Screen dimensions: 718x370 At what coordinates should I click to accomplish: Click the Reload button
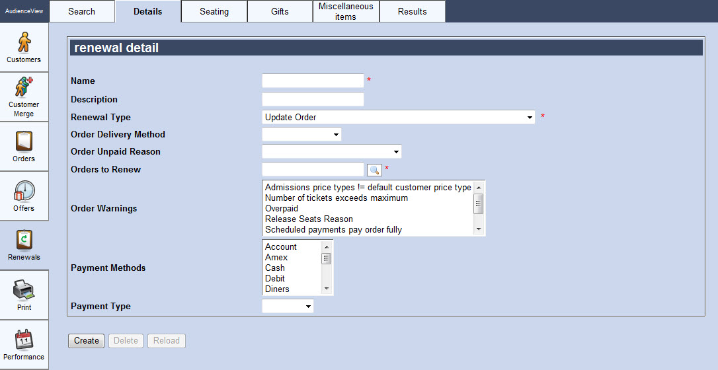(167, 341)
